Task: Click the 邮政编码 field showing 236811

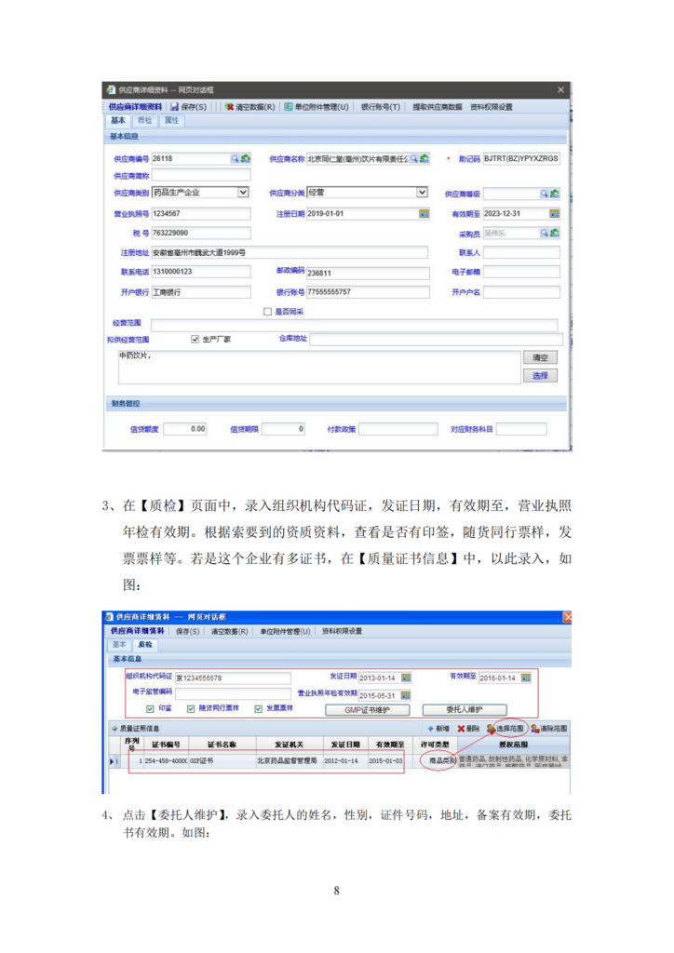Action: click(368, 274)
